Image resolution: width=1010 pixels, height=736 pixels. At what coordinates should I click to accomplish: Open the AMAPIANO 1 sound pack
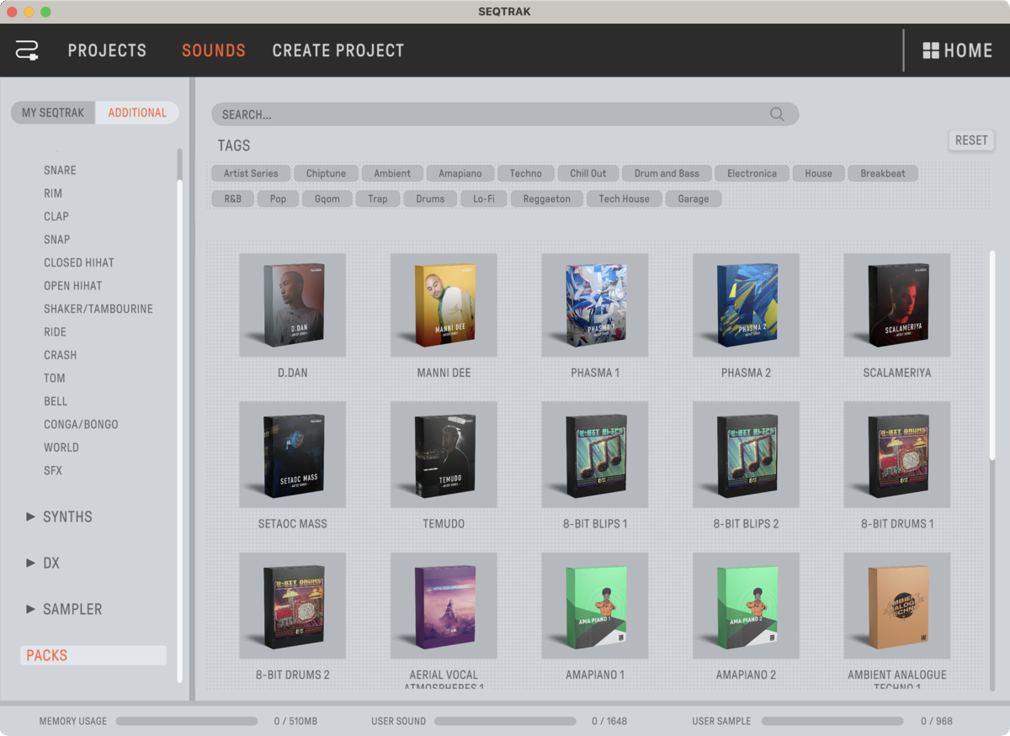594,606
